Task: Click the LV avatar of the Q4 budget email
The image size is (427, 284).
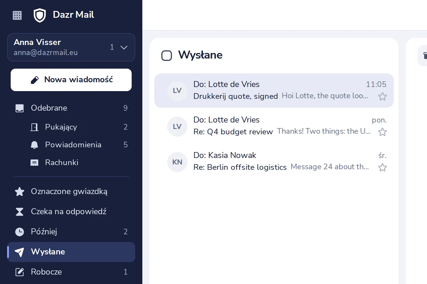Action: (177, 127)
